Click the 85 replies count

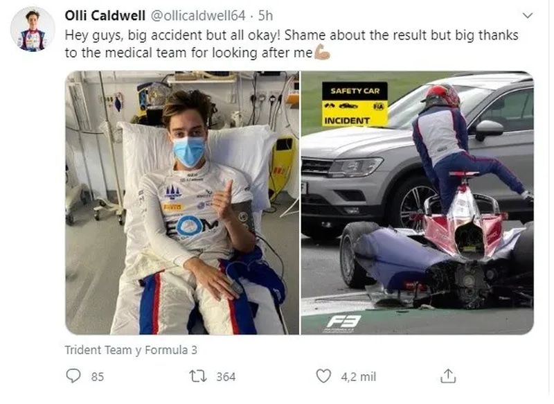coord(98,376)
